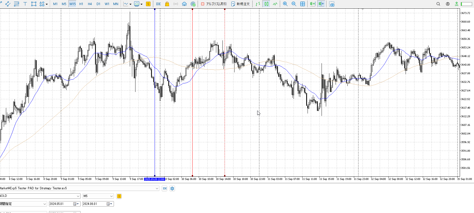
Task: Open the M5 timeframe dropdown in tester
Action: pos(111,196)
